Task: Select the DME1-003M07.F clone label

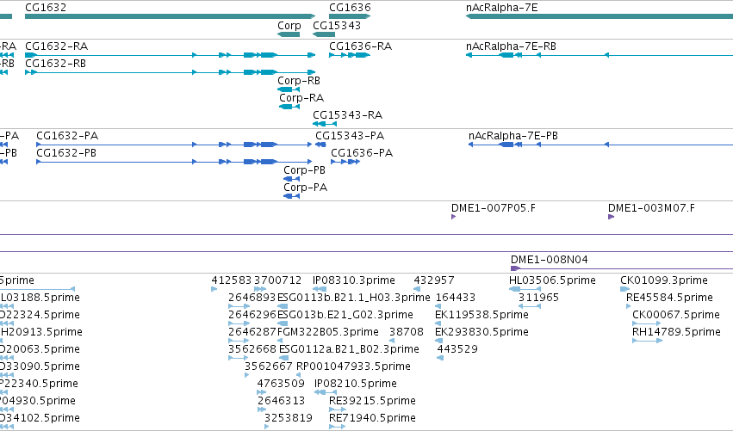Action: coord(652,208)
